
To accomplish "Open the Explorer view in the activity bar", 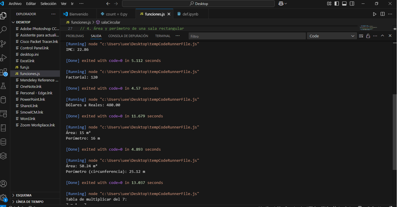I will click(3, 16).
